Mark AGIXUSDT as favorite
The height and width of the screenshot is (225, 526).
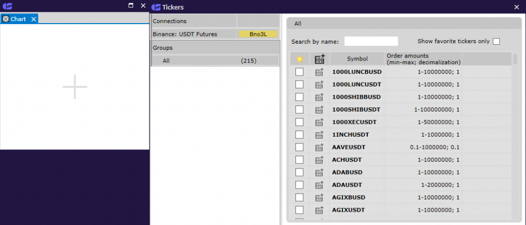(299, 210)
